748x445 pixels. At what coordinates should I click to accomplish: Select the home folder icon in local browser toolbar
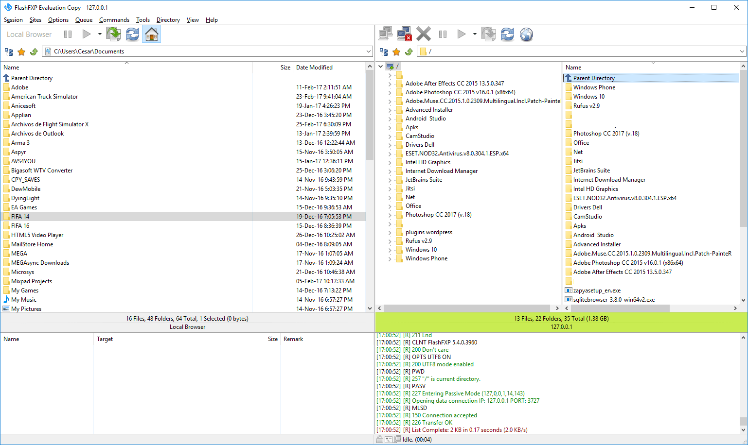151,34
